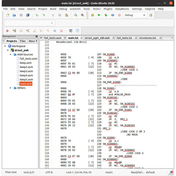Collapse the Workspace tree node
The width and height of the screenshot is (176, 176).
(5, 46)
